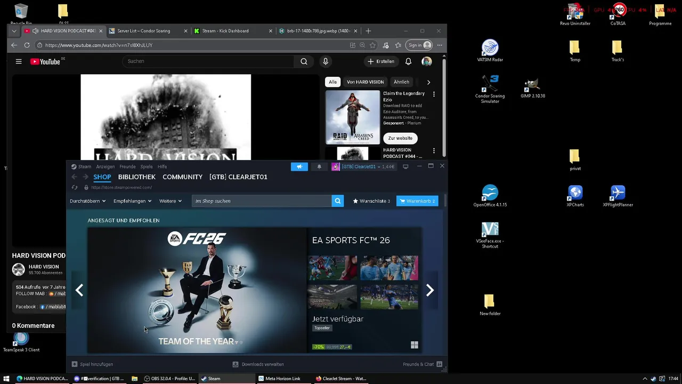Go back in the Steam navigation arrows
Screen dimensions: 682x384
(75, 177)
